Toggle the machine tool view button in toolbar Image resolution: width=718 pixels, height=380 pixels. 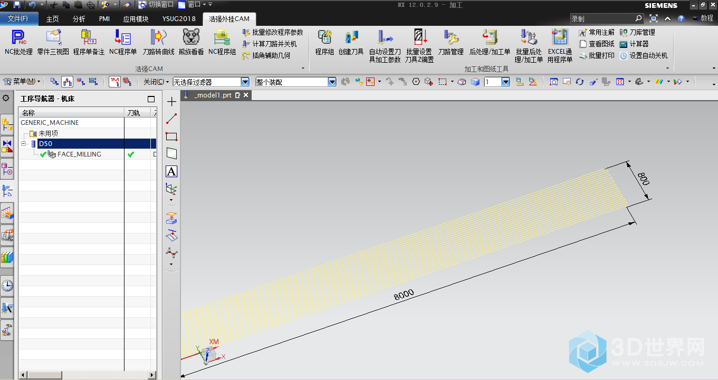[x=68, y=82]
